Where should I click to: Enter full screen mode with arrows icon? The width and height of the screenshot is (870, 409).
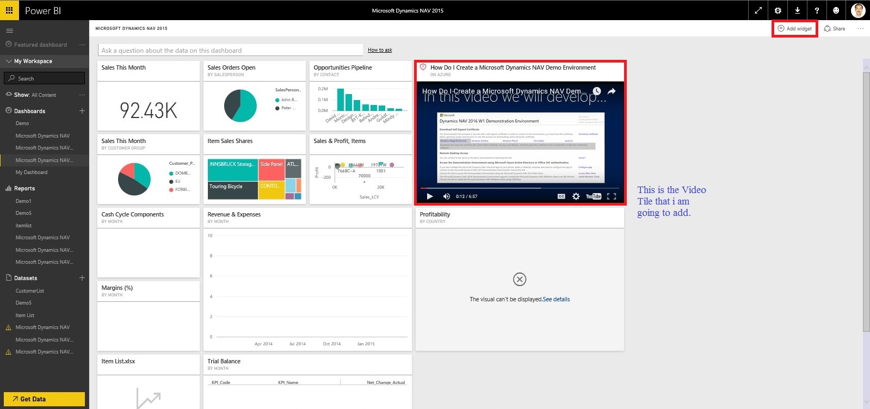coord(758,10)
